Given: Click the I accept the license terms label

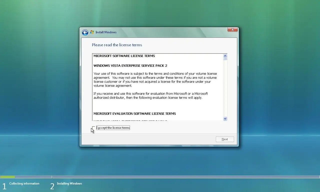Looking at the screenshot, I should tap(113, 128).
